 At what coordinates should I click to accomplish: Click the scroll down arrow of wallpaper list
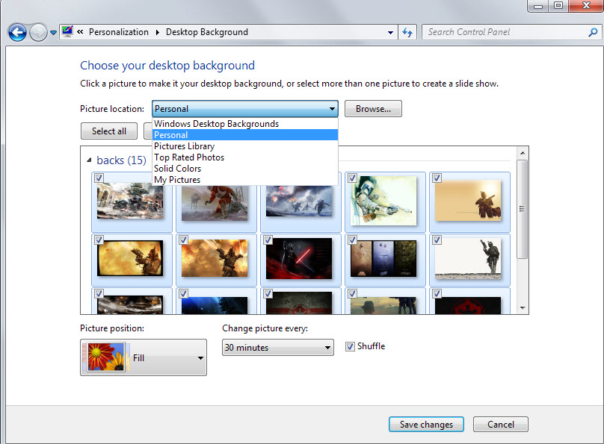523,307
